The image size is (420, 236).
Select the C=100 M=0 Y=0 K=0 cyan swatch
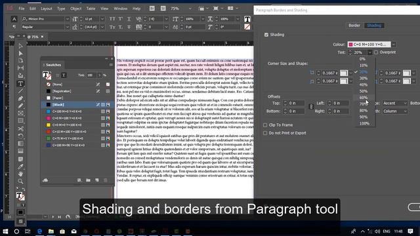pyautogui.click(x=77, y=111)
